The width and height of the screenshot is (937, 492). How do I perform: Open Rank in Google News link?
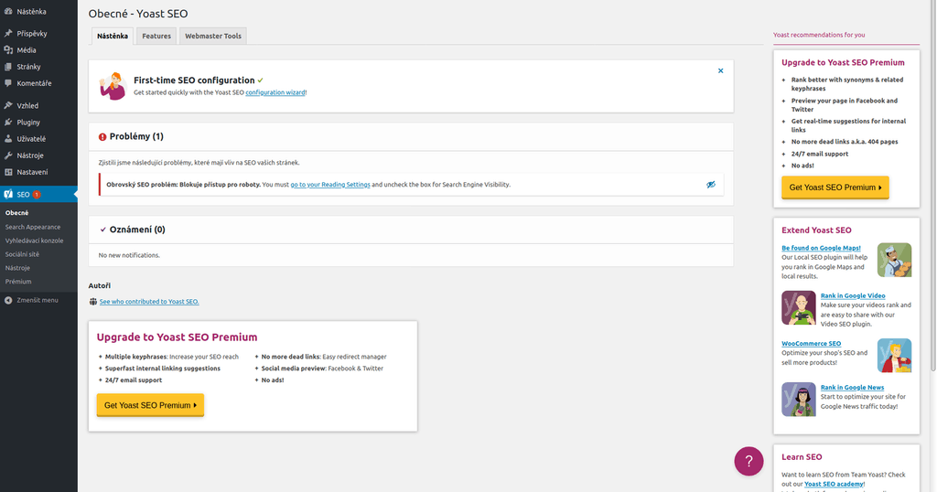pyautogui.click(x=852, y=388)
